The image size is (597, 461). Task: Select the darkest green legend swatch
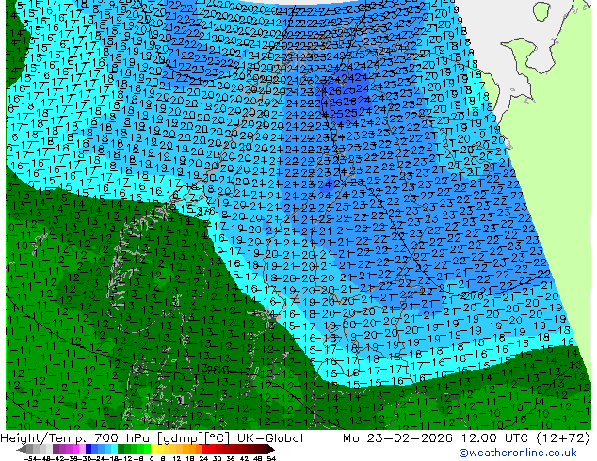point(121,449)
